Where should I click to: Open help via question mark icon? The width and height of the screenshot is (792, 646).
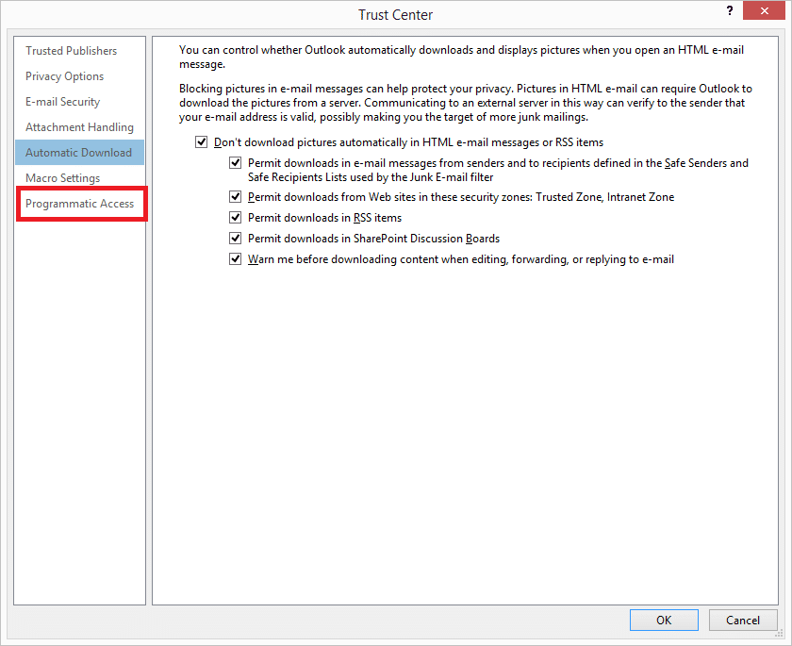click(730, 10)
